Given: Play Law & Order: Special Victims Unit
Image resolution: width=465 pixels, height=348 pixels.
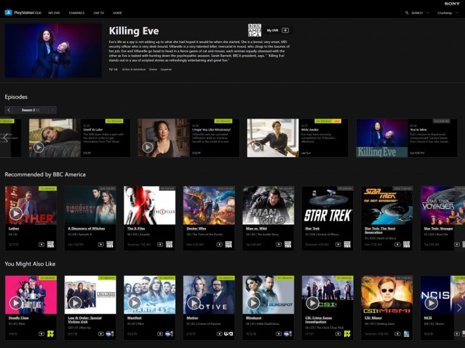Looking at the screenshot, I should tap(75, 303).
